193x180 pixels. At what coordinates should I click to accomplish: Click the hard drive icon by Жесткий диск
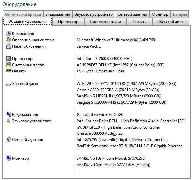(9, 84)
